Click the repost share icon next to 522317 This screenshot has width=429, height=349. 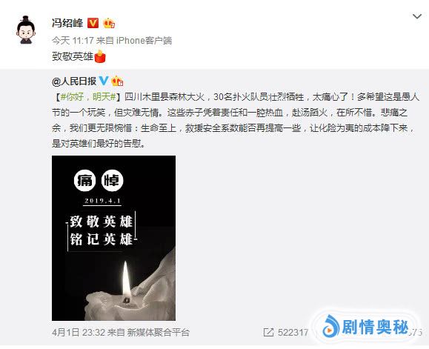(x=268, y=332)
